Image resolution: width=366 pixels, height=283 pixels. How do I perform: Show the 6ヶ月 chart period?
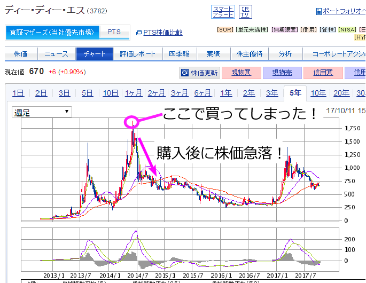coord(203,93)
